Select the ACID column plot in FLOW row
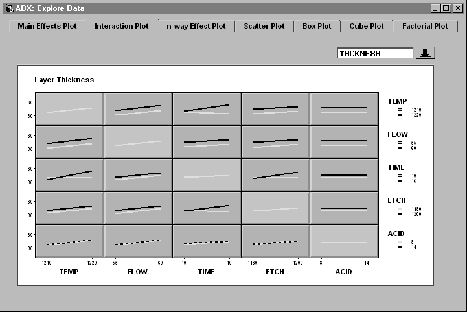 pos(344,142)
